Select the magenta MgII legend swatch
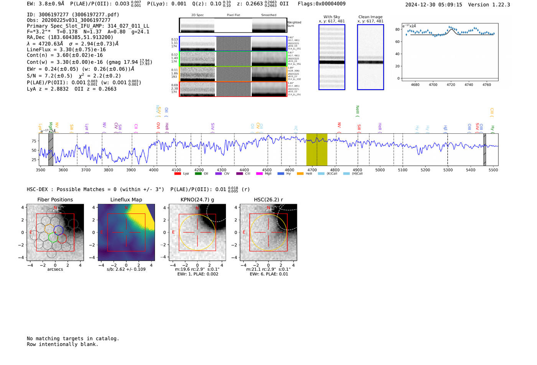537x365 pixels. (x=259, y=174)
